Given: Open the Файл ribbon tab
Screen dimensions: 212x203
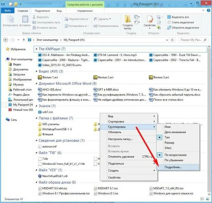Looking at the screenshot, I should click(x=8, y=11).
